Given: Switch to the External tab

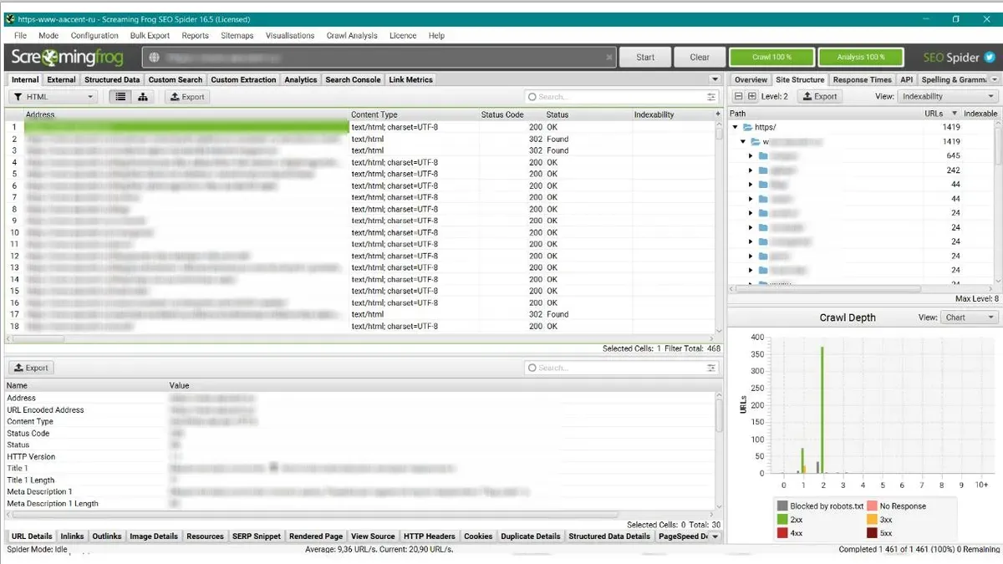Looking at the screenshot, I should pyautogui.click(x=61, y=79).
